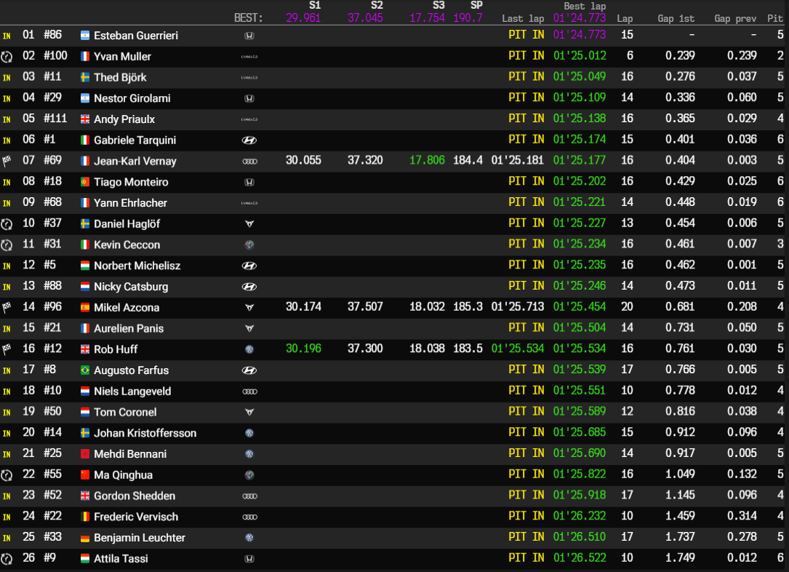Click the Audi rings icon beside Jean-Karl Vernay
The width and height of the screenshot is (789, 572).
(x=250, y=160)
